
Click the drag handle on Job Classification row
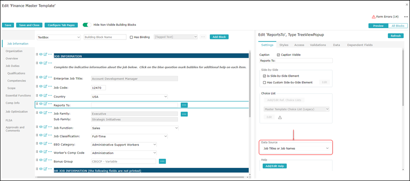tap(37, 135)
